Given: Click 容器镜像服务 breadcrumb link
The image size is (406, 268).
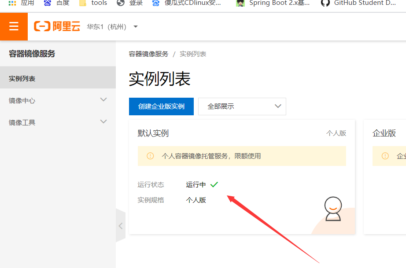Looking at the screenshot, I should [148, 54].
